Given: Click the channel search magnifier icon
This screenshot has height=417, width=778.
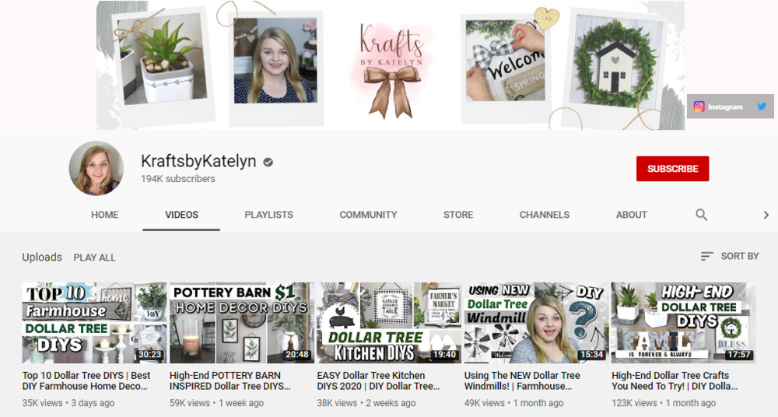Looking at the screenshot, I should (x=701, y=215).
